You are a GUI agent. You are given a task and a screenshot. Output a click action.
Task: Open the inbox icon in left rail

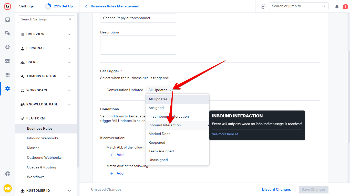(x=8, y=20)
